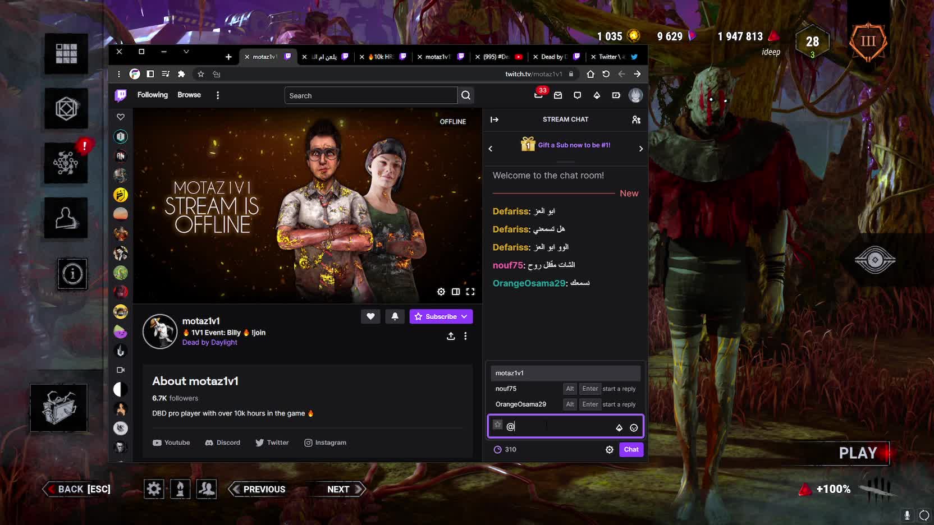Screen dimensions: 934x525
Task: Open the game settings gear near BACK
Action: point(154,489)
